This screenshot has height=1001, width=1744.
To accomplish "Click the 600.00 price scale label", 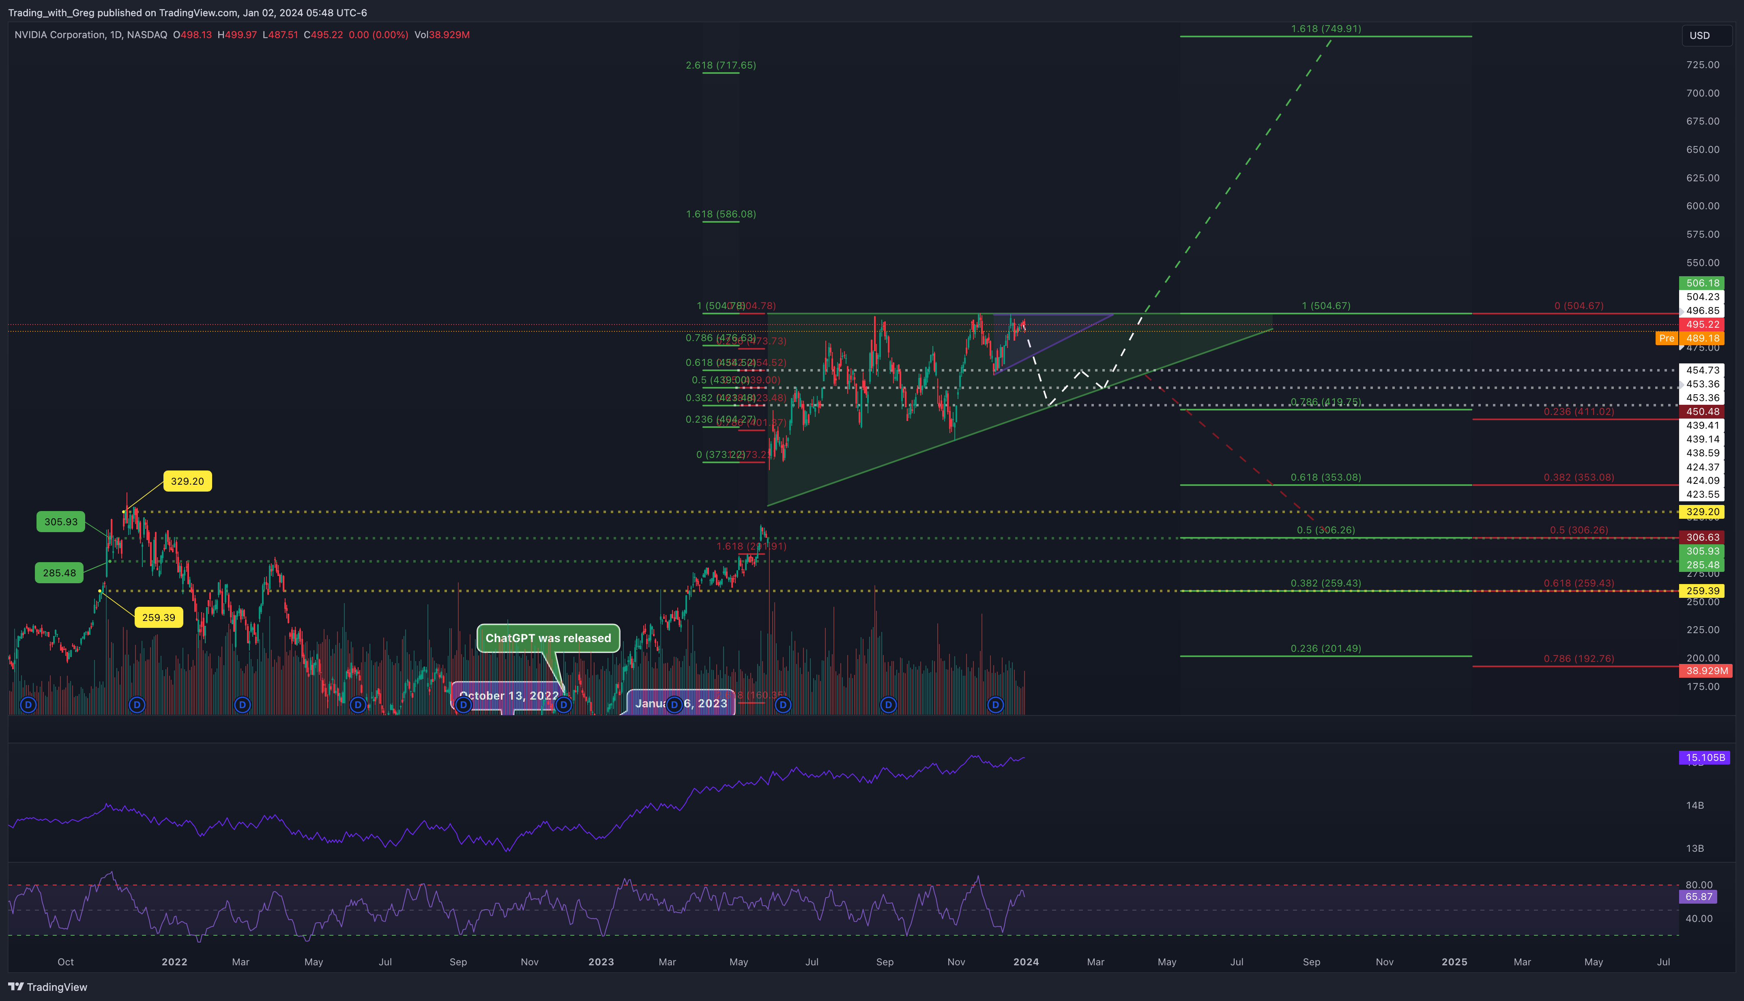I will [1703, 206].
